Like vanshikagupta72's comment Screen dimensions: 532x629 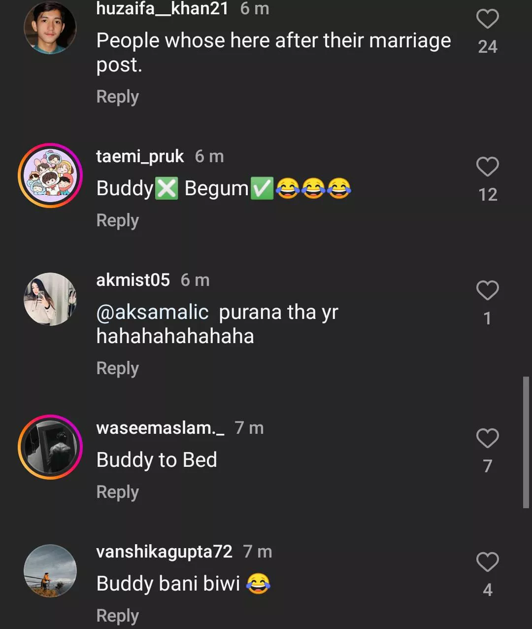pos(487,562)
